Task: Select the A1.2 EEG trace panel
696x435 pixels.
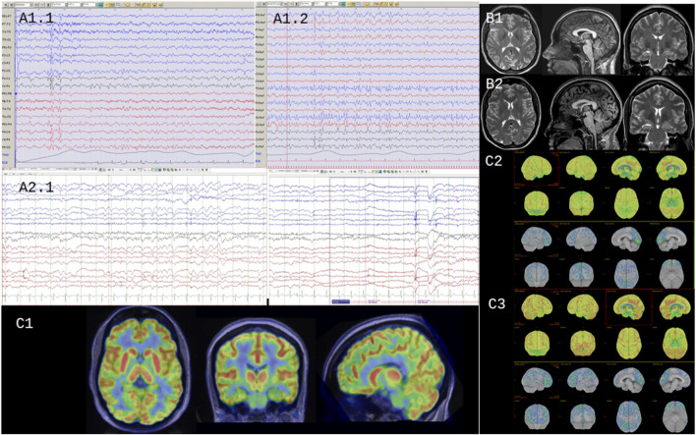Action: click(x=373, y=87)
